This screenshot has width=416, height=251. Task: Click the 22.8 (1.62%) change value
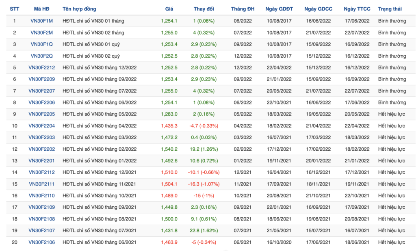(x=204, y=231)
